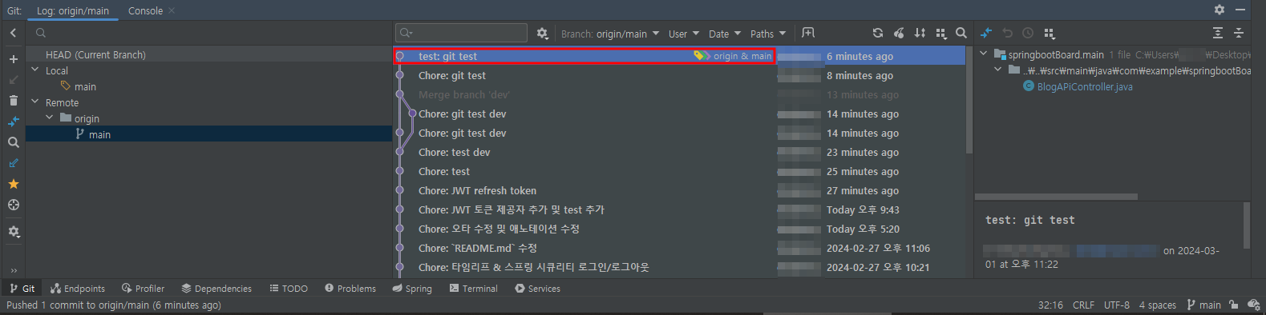Open the Profiler tool window
Image resolution: width=1266 pixels, height=315 pixels.
point(143,289)
